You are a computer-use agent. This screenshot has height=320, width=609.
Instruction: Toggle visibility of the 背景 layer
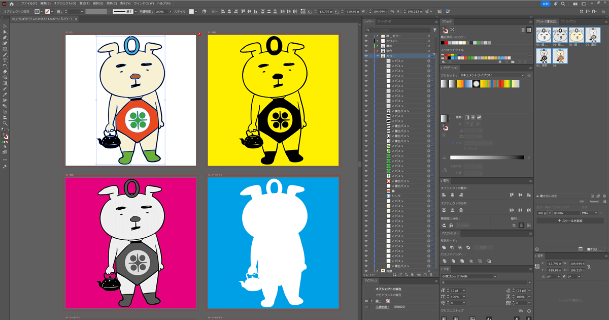pos(366,271)
